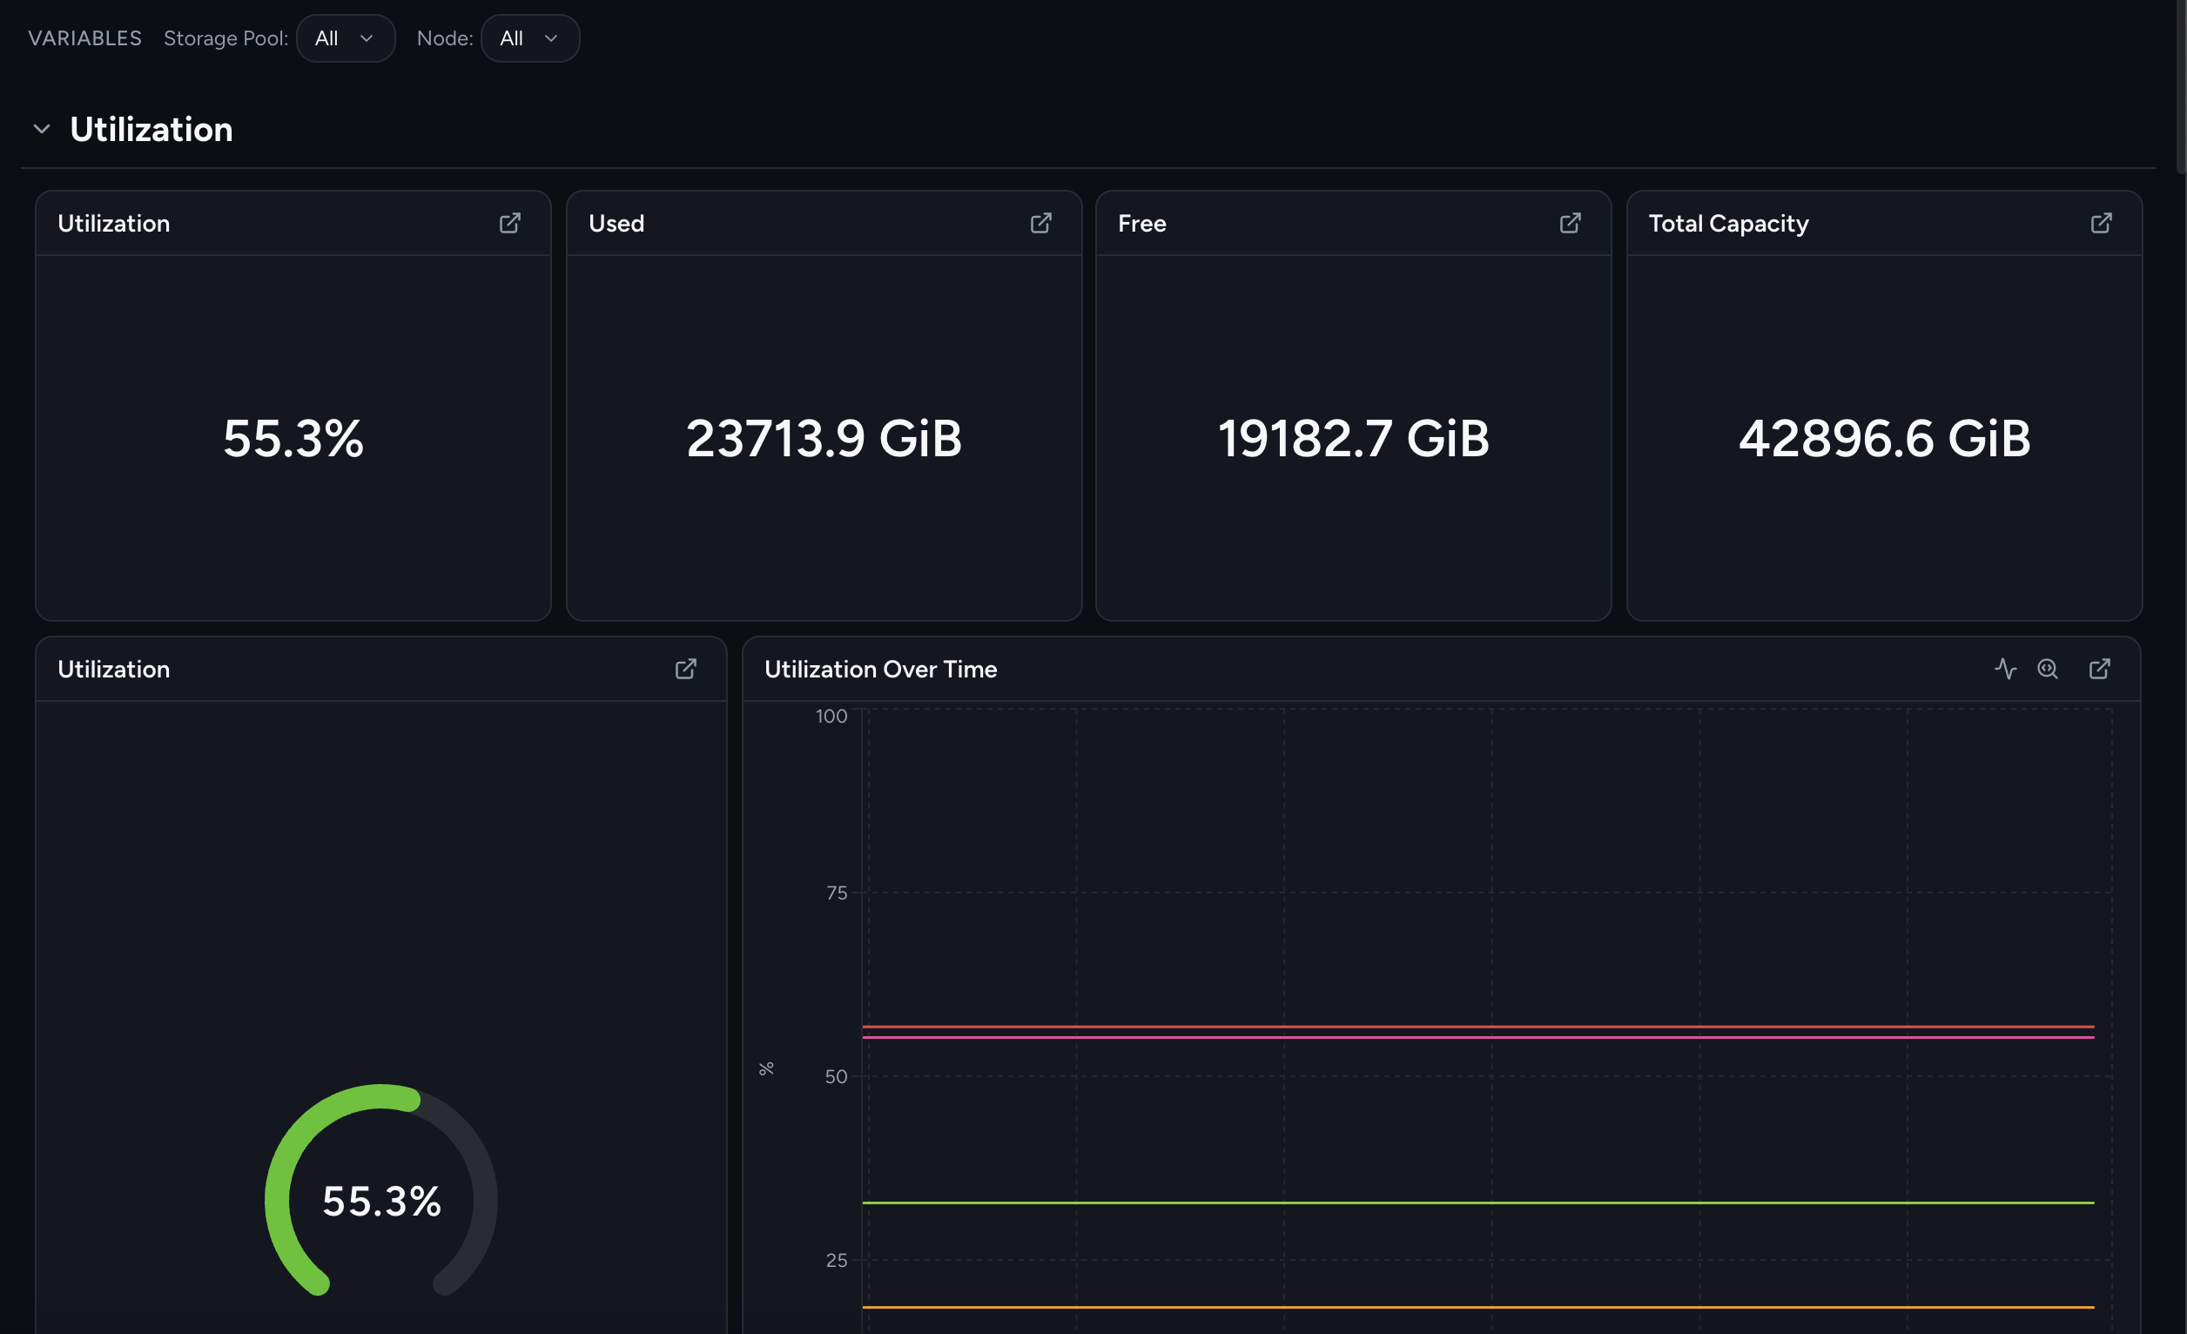Image resolution: width=2187 pixels, height=1334 pixels.
Task: Open the Total Capacity panel external link icon
Action: coord(2101,223)
